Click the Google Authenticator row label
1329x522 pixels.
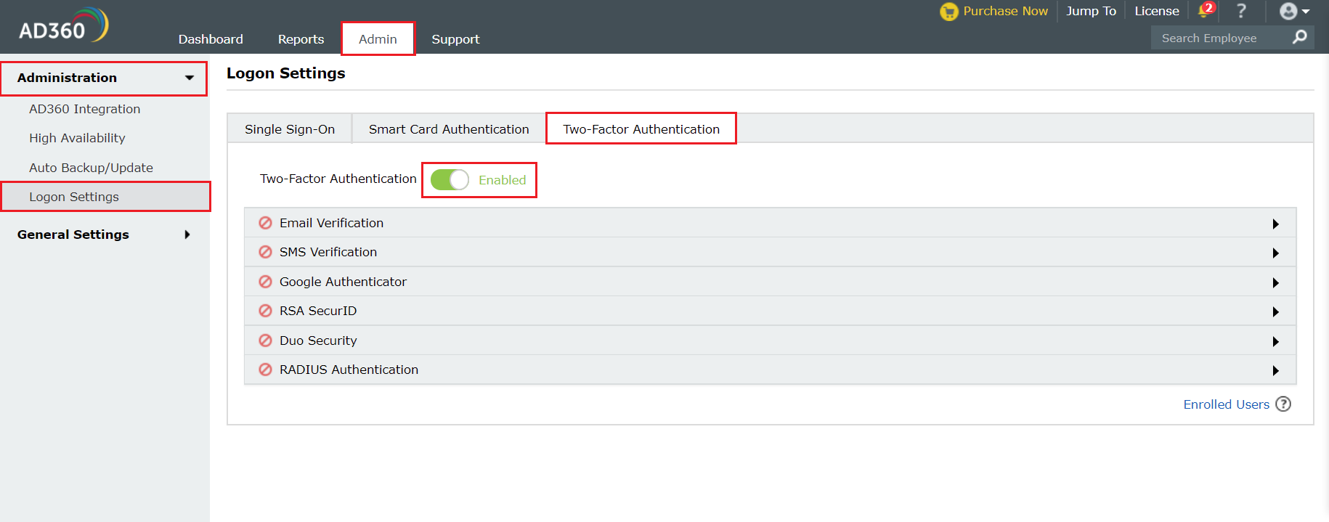343,282
